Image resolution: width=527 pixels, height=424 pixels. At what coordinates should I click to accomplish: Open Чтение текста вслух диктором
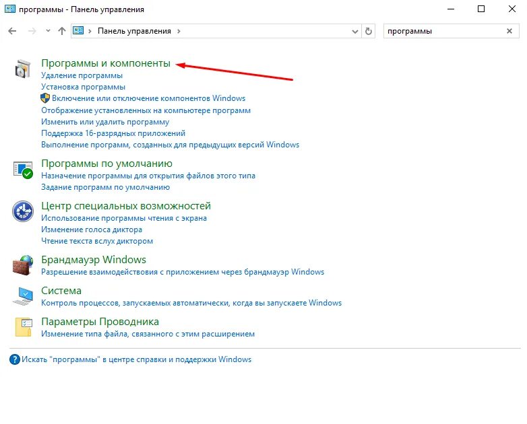tap(97, 241)
